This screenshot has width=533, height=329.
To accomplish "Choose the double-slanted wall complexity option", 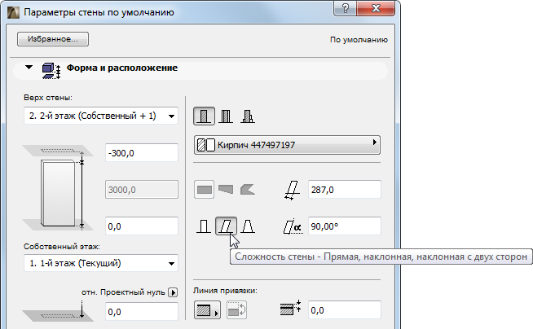I will (248, 226).
